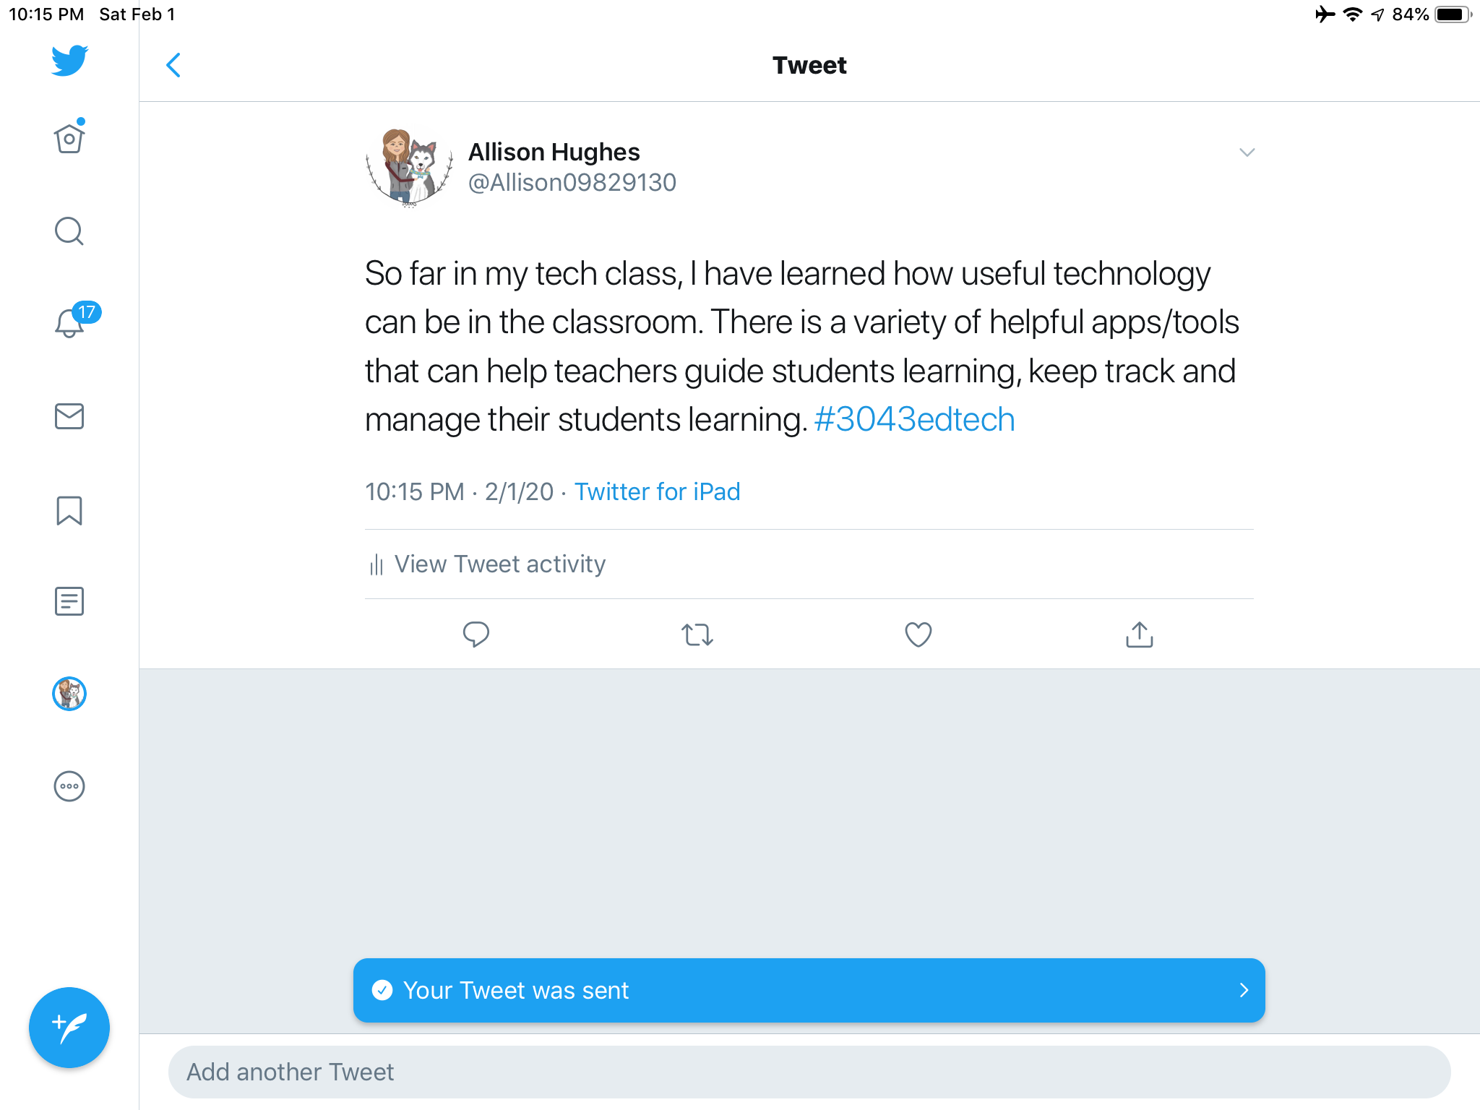The image size is (1480, 1110).
Task: Open the Lists icon in sidebar
Action: click(x=69, y=601)
